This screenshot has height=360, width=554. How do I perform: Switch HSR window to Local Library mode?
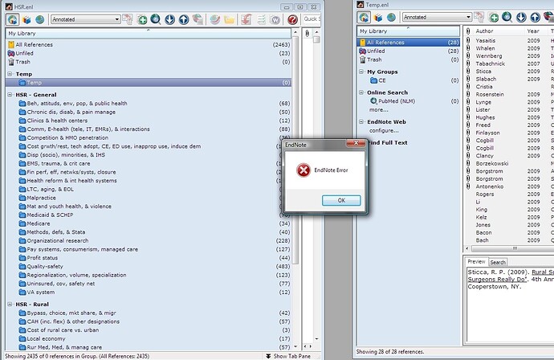point(26,19)
